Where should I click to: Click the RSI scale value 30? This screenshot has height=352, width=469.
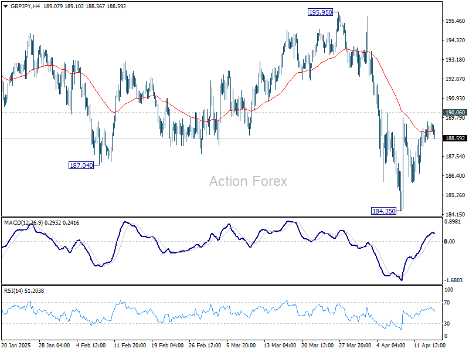click(447, 324)
